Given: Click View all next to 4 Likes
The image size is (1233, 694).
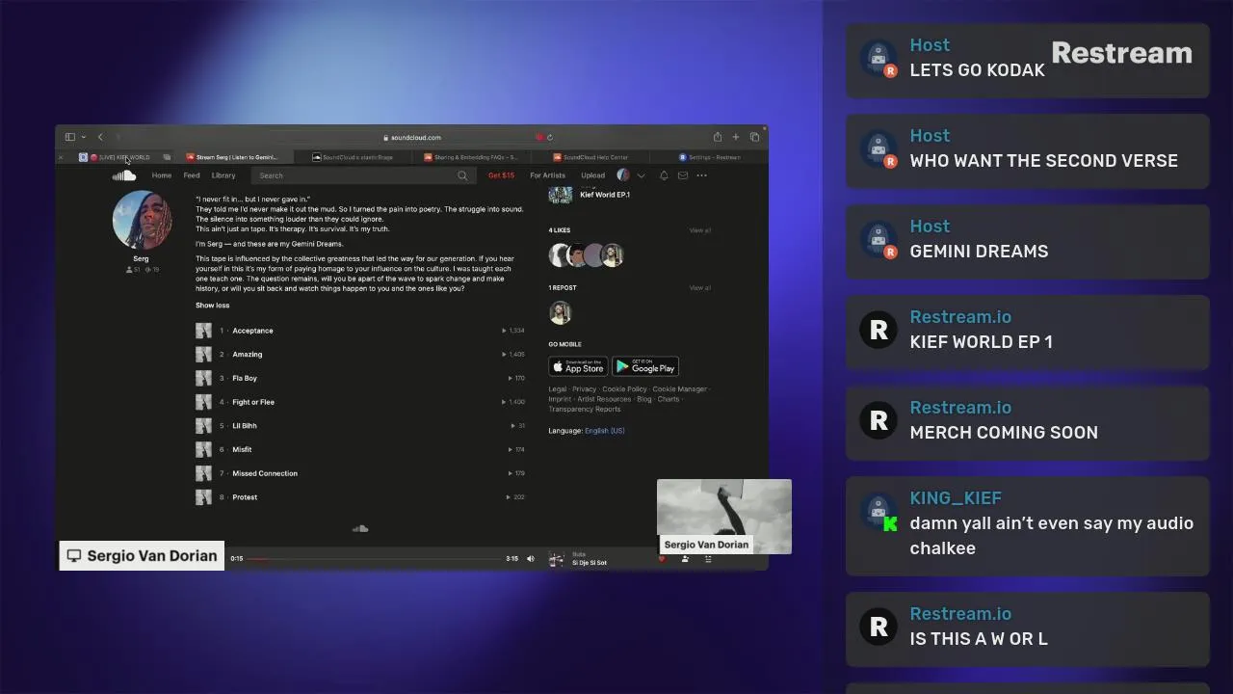Looking at the screenshot, I should (699, 230).
